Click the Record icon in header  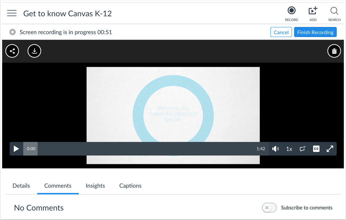pyautogui.click(x=292, y=11)
